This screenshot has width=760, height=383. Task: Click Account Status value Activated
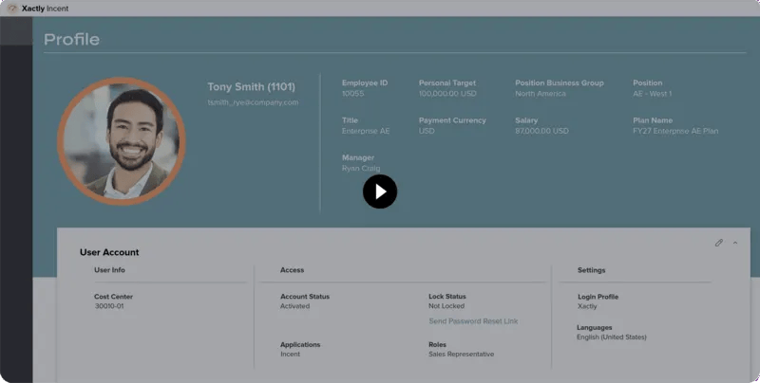(x=294, y=306)
